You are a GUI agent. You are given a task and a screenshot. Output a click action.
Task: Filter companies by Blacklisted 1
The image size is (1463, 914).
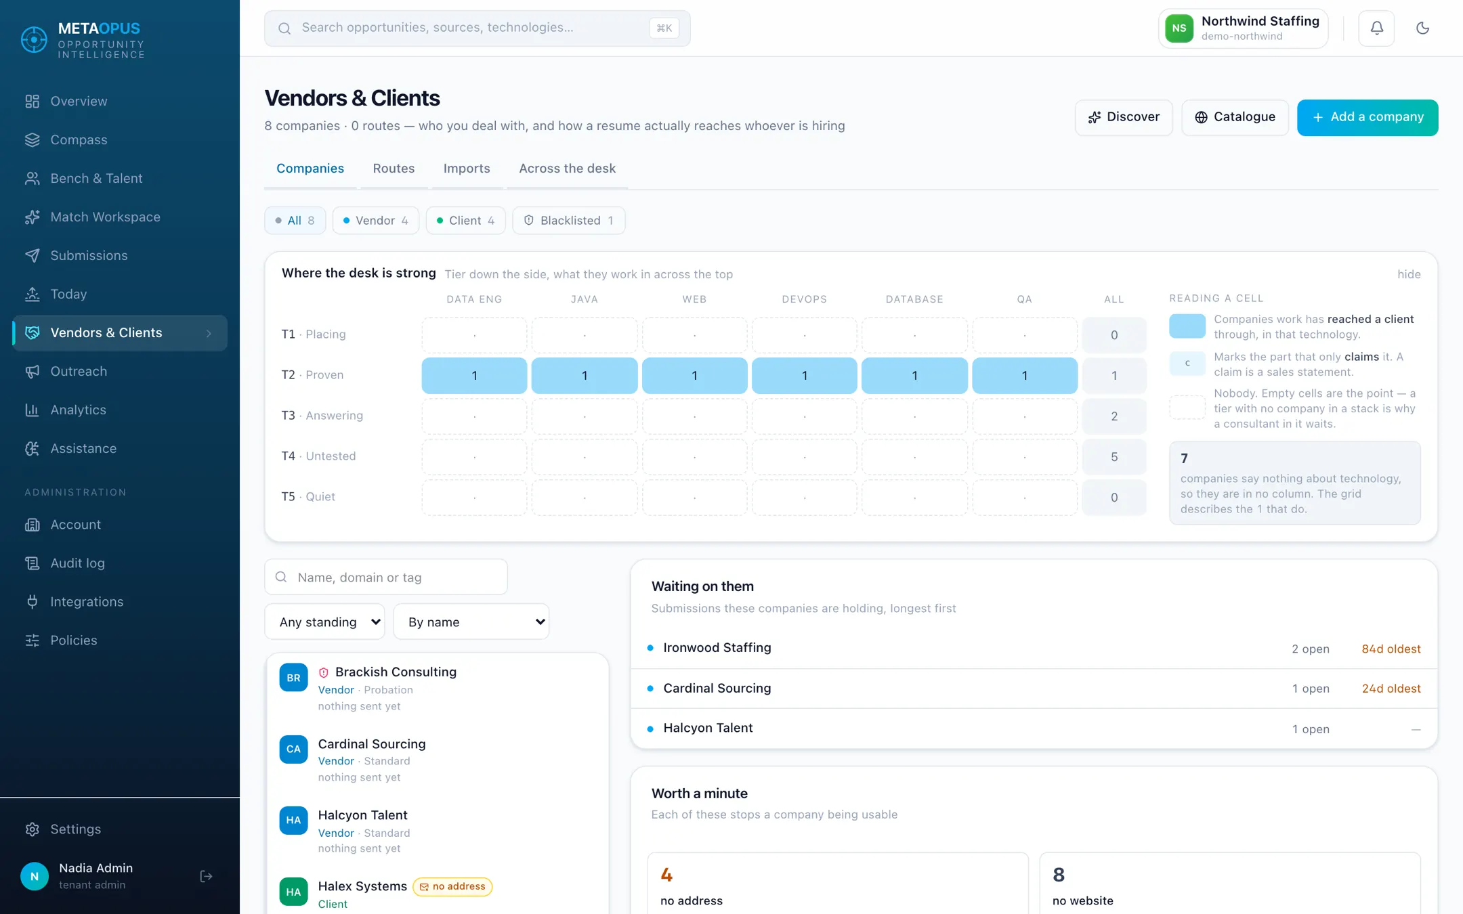pos(569,221)
